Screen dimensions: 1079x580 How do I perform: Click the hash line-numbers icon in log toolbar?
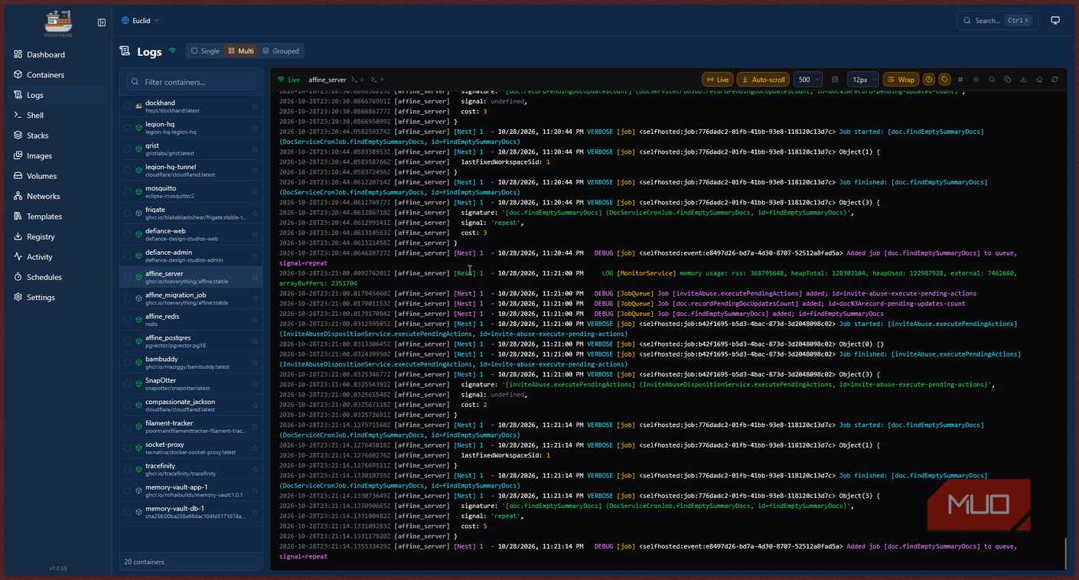tap(960, 80)
